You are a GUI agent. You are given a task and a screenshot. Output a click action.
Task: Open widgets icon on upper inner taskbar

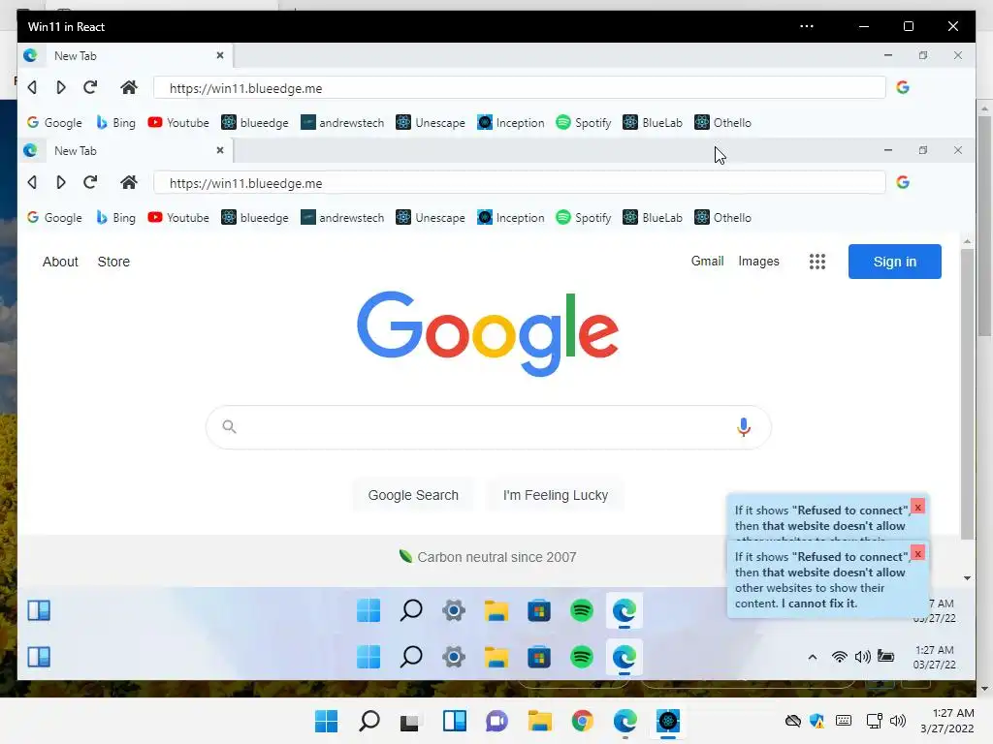click(39, 610)
